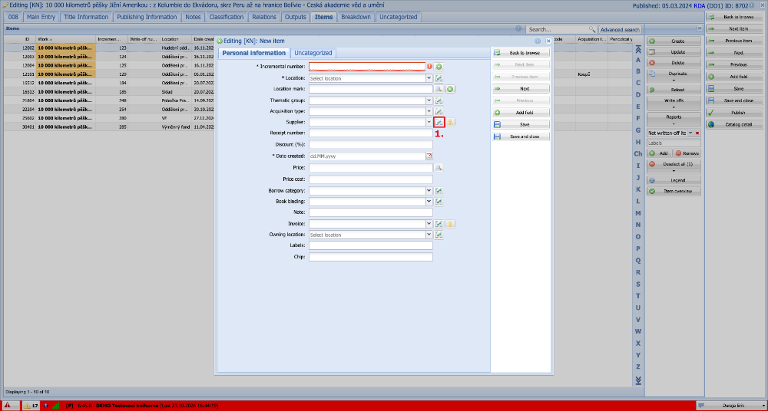
Task: Expand the Acquisition type dropdown
Action: (429, 111)
